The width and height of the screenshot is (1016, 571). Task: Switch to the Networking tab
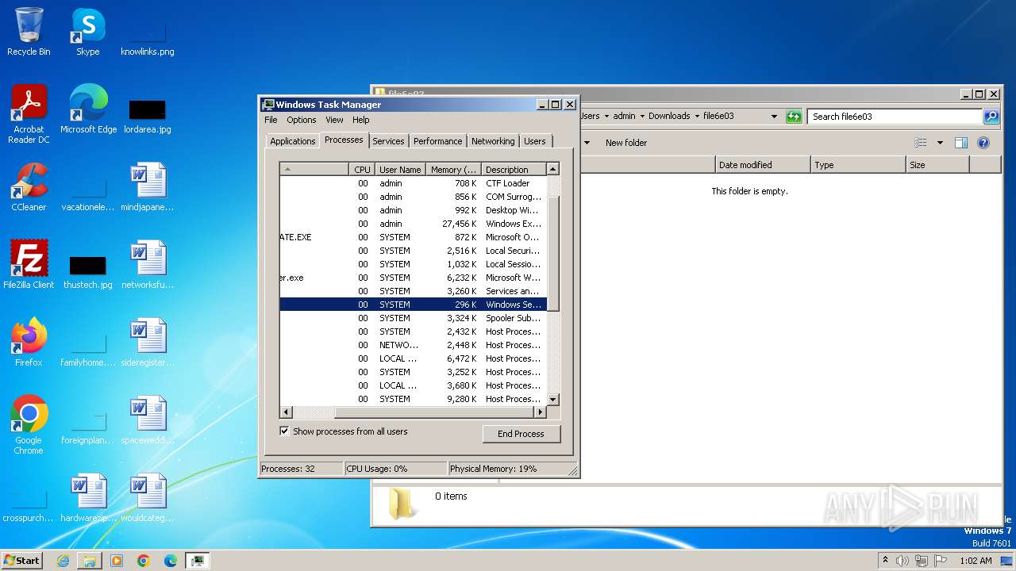pyautogui.click(x=493, y=141)
